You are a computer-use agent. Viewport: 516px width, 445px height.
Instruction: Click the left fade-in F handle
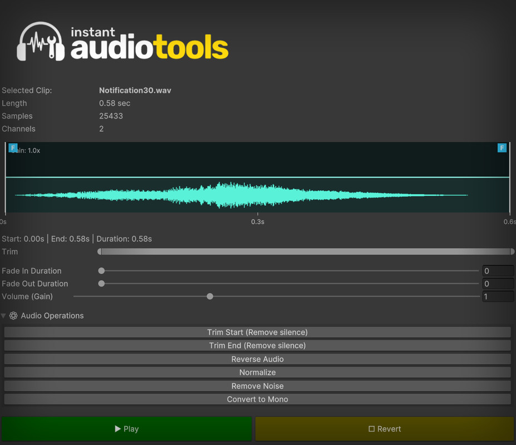pos(13,148)
